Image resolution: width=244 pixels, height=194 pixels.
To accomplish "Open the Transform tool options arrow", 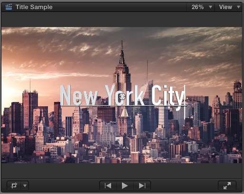I will 25,185.
